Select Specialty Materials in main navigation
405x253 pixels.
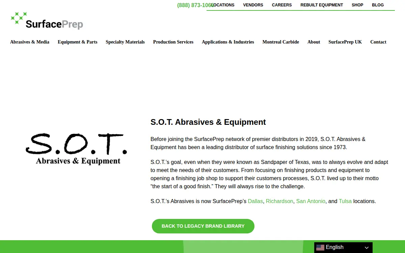pos(125,42)
